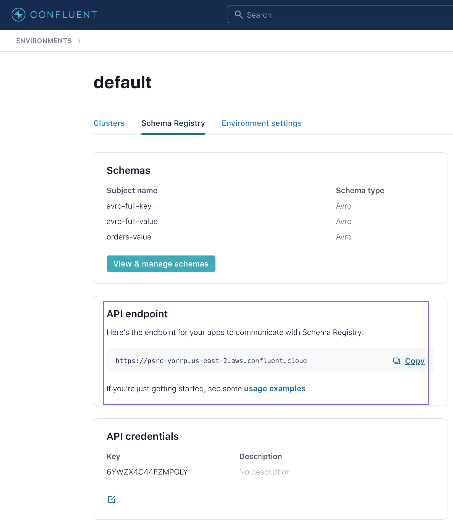
Task: Select the Schema Registry tab
Action: (173, 123)
